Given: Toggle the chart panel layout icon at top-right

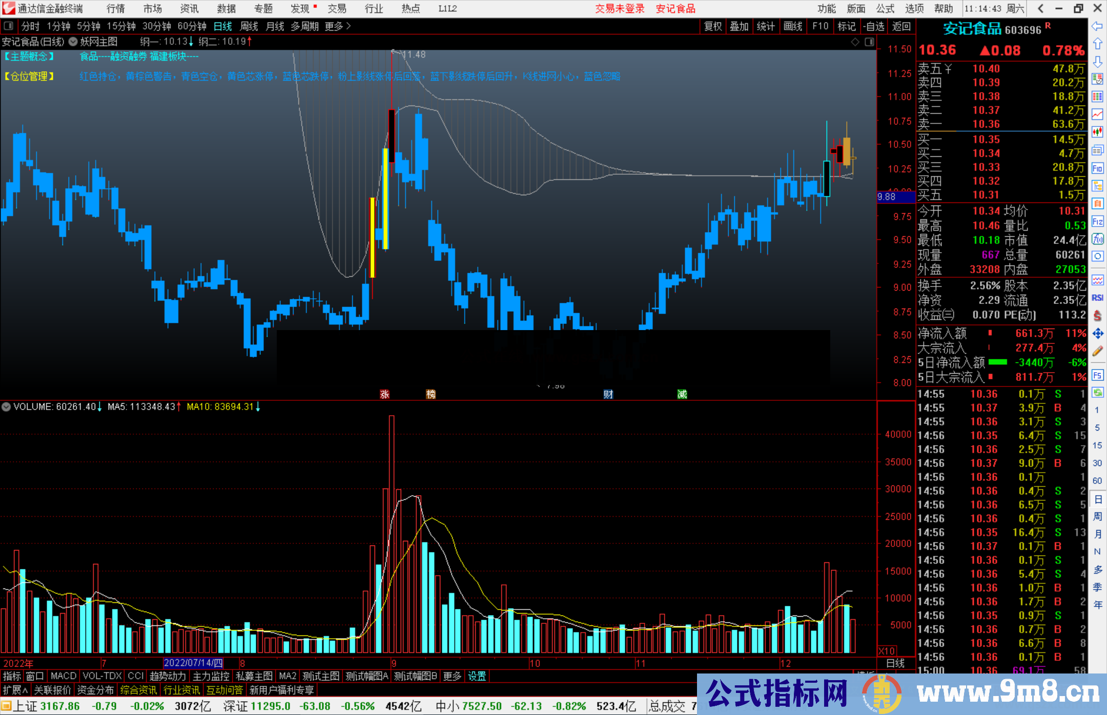Looking at the screenshot, I should click(869, 42).
